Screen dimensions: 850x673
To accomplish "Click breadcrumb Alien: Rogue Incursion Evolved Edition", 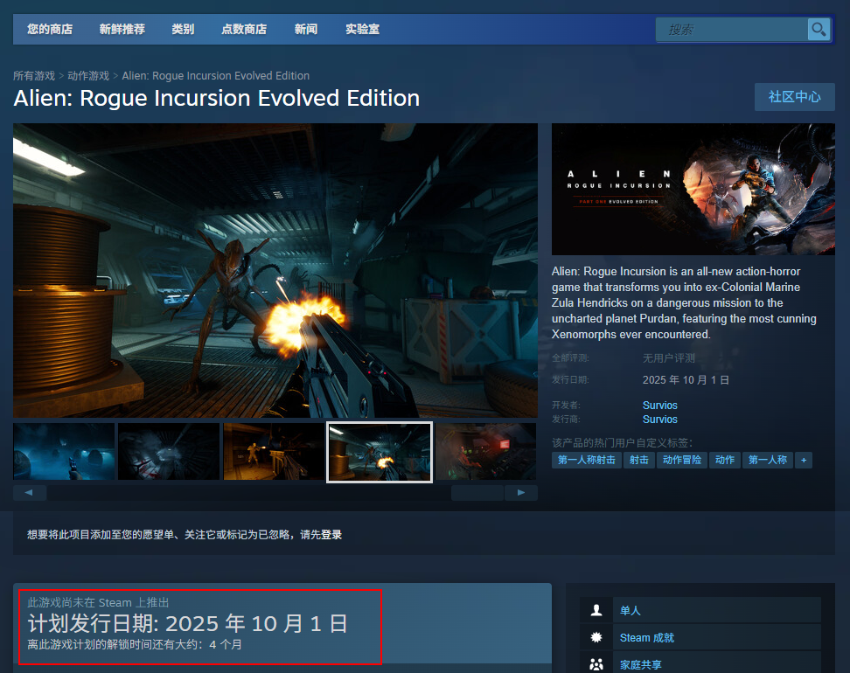I will click(216, 76).
